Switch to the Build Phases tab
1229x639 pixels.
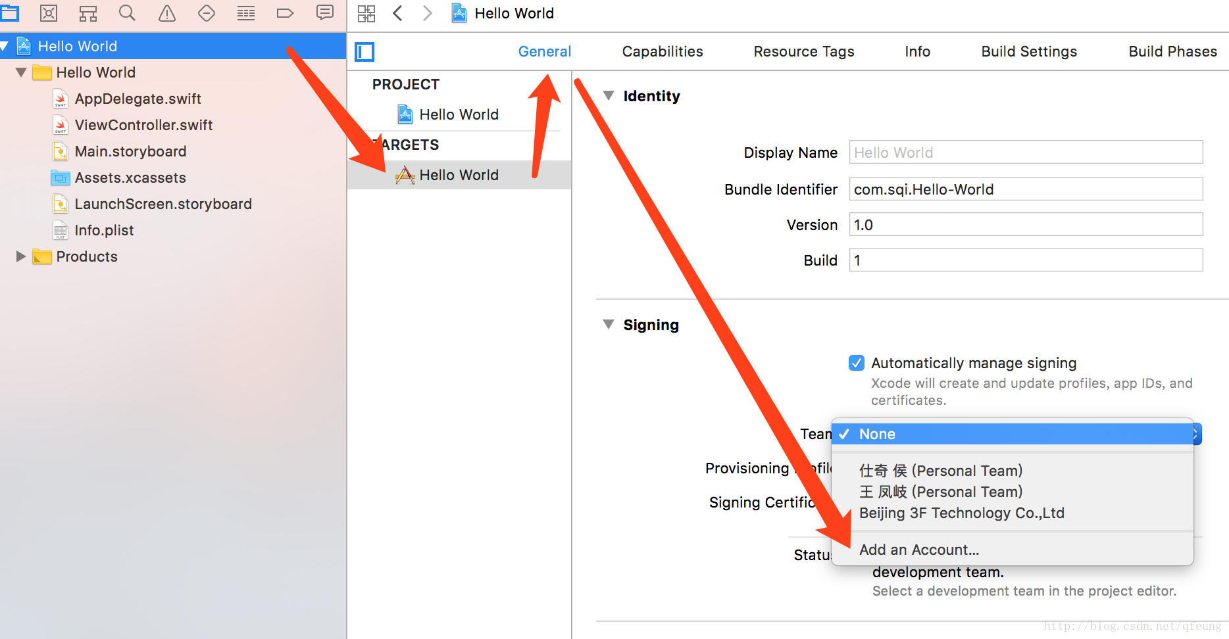coord(1173,51)
